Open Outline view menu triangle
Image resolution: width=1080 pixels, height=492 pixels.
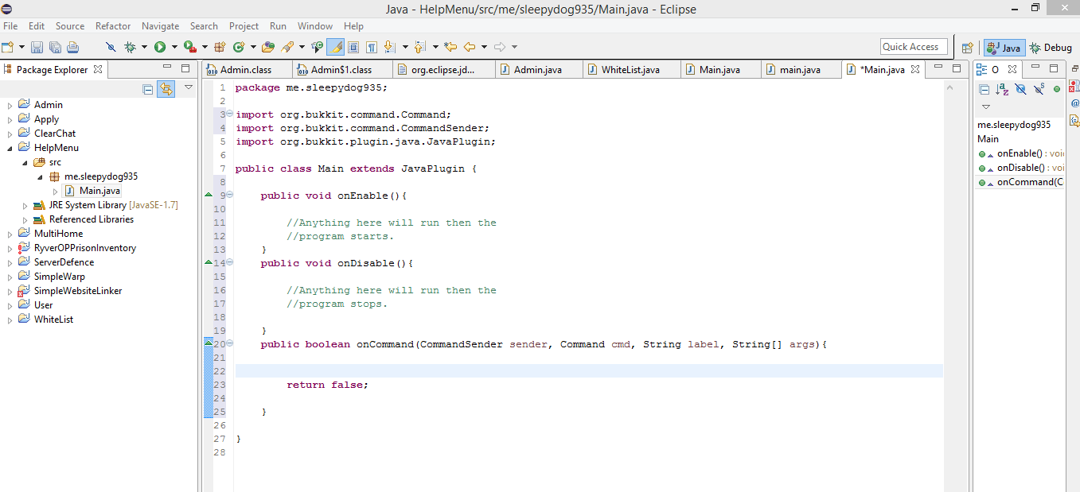pyautogui.click(x=986, y=107)
